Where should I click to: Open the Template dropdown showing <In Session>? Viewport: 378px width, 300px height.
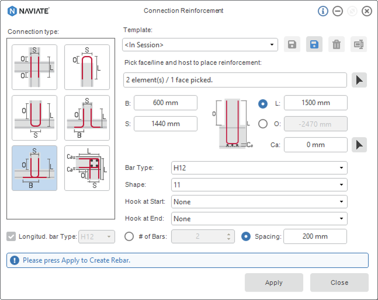click(x=200, y=44)
